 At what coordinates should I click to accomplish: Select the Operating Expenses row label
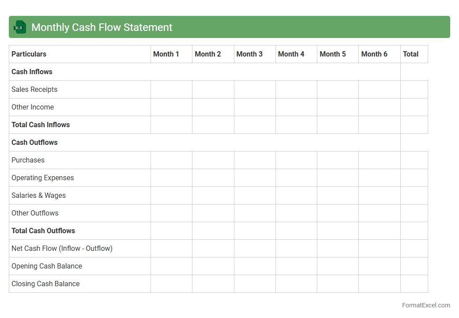[x=42, y=178]
